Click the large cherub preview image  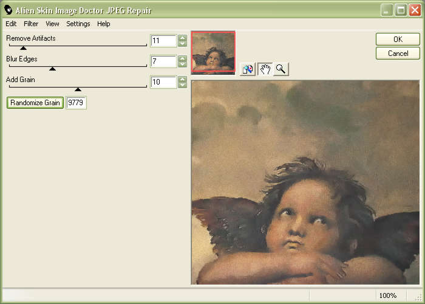tap(305, 182)
